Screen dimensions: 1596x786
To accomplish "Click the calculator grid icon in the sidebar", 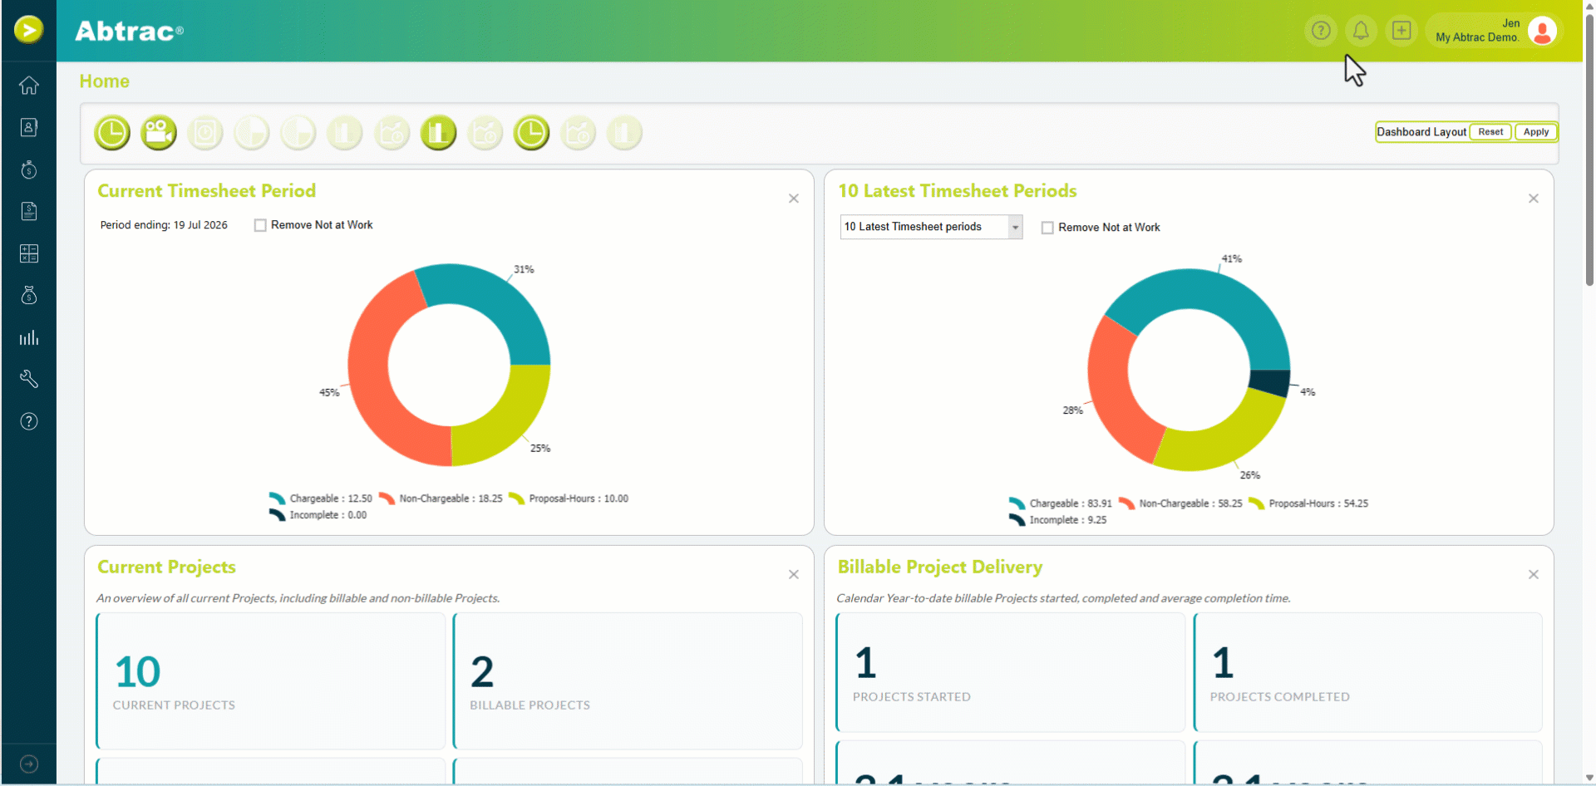I will coord(29,253).
